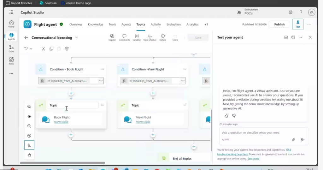
Task: Attach a file in the test chat
Action: (x=293, y=140)
